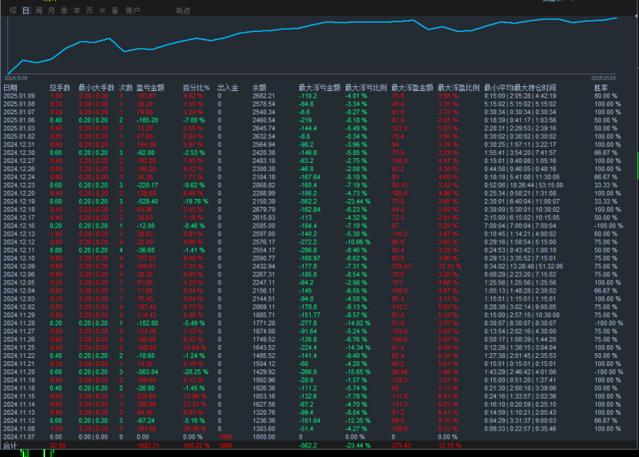
Task: Select the 2024.11.07 row date
Action: 18,437
